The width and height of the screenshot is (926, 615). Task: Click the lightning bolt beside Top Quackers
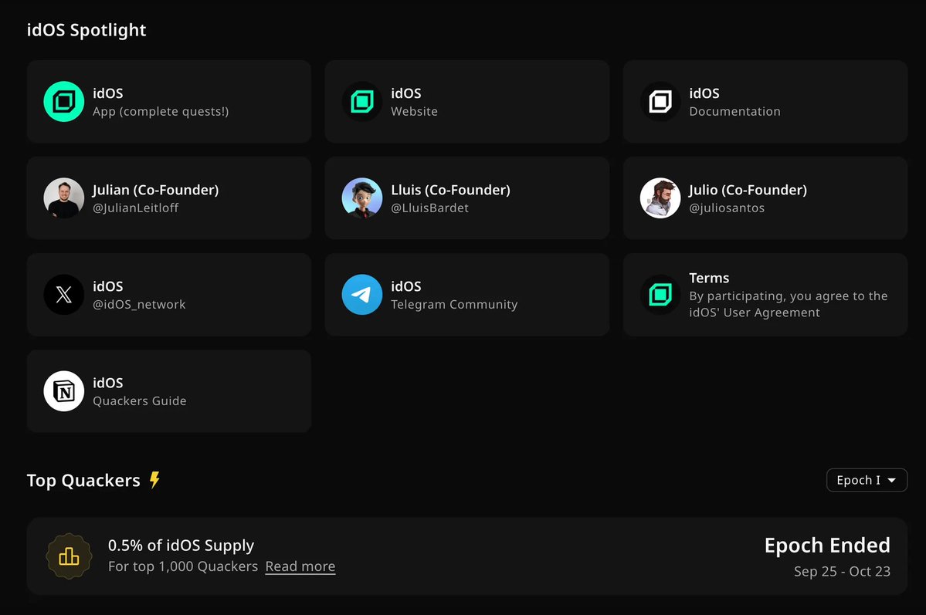154,480
